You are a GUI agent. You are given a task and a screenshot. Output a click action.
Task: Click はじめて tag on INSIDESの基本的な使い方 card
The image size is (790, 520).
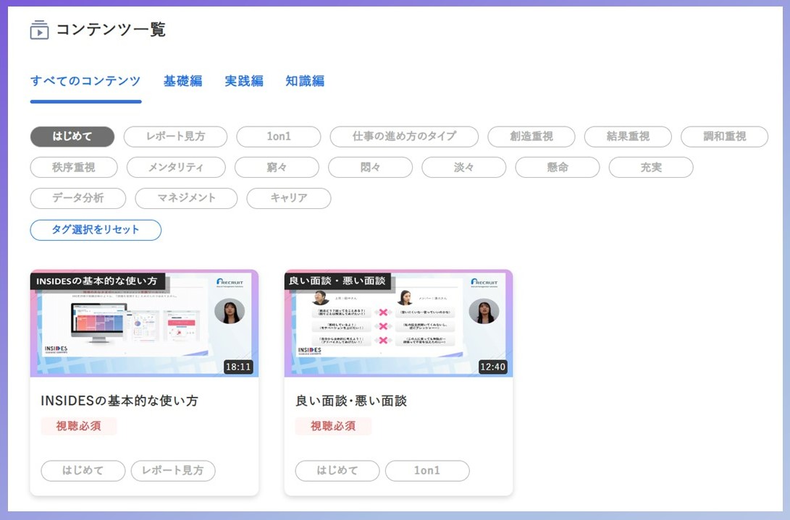coord(83,471)
